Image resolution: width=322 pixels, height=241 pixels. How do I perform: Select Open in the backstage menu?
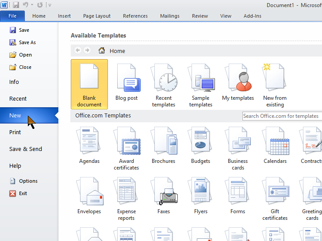point(20,55)
